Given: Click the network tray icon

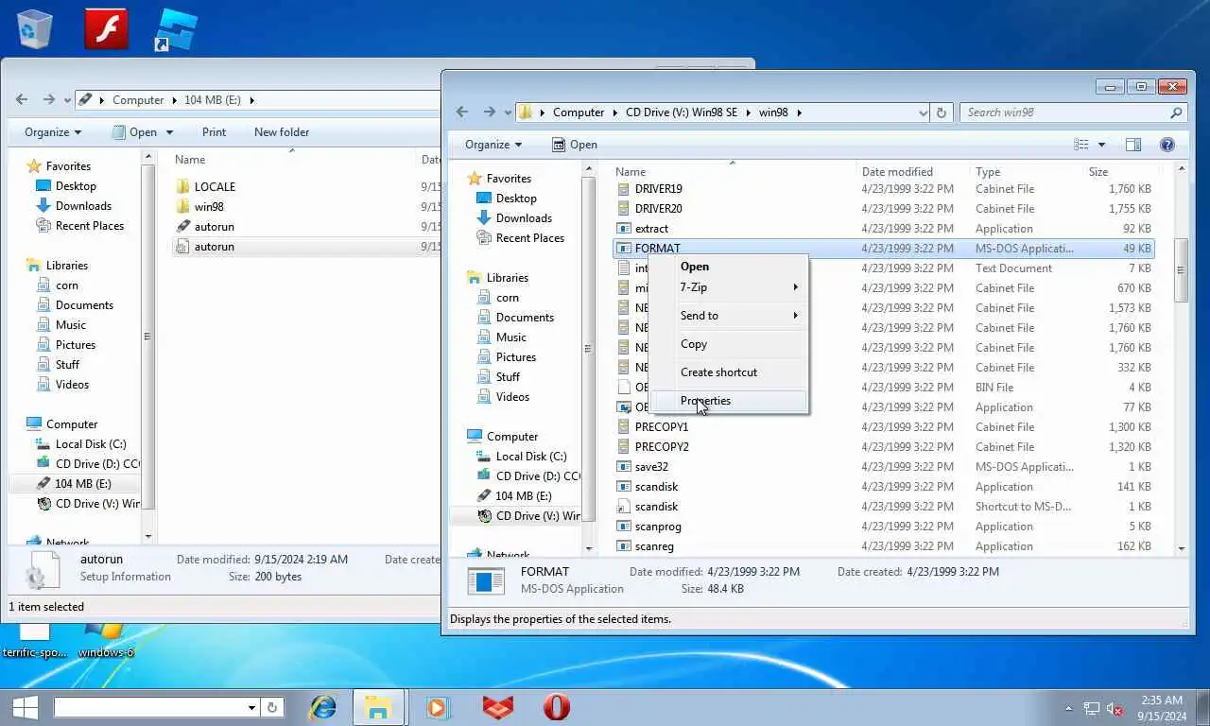Looking at the screenshot, I should click(1092, 708).
